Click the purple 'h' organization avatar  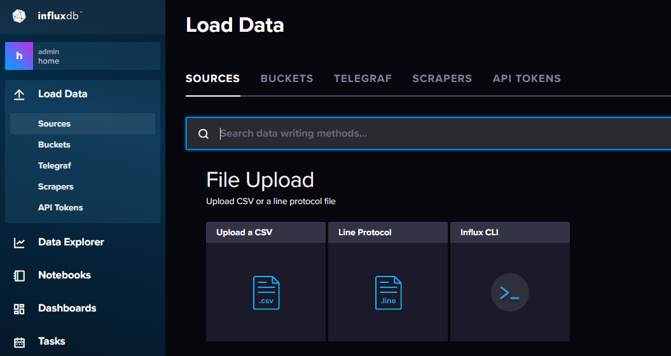19,56
